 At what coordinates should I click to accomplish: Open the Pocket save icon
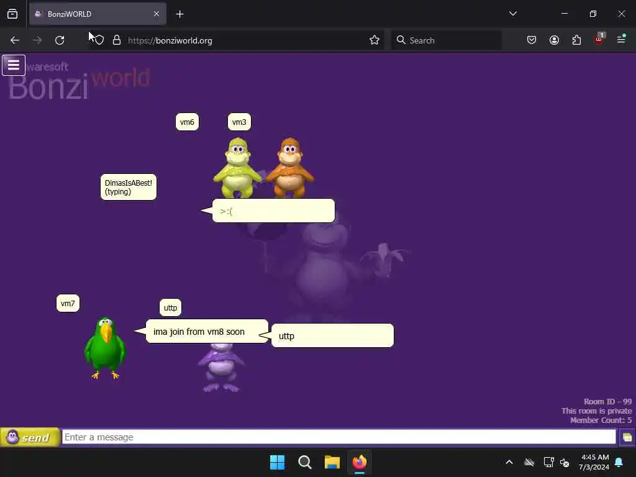click(x=532, y=40)
